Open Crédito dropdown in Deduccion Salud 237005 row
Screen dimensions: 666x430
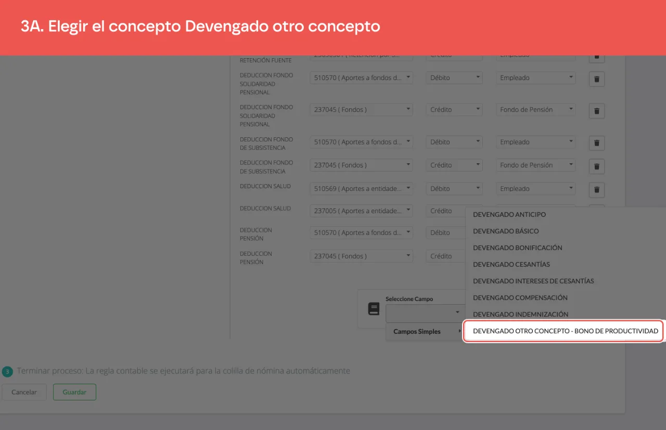445,211
